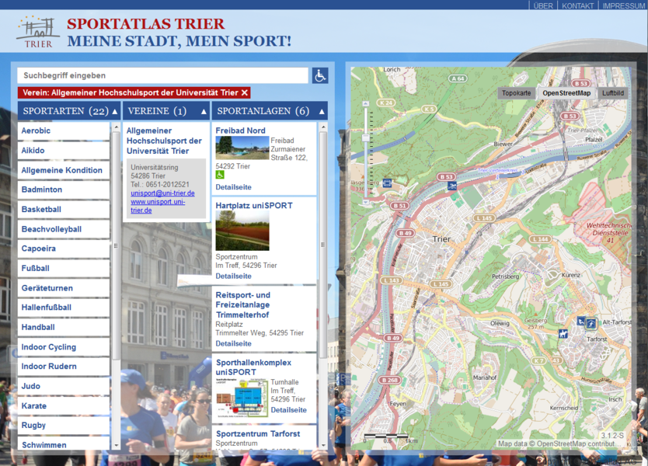
Task: Click the green accessible icon under Freibad Nord
Action: coord(220,176)
